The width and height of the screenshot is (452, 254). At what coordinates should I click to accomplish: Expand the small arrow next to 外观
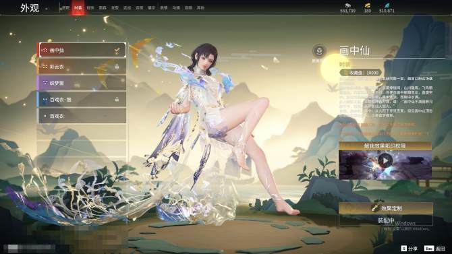tap(46, 9)
